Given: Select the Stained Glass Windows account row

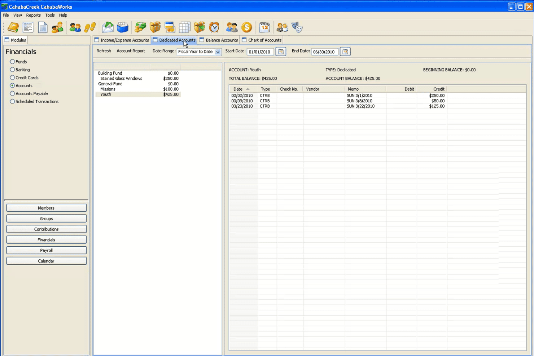Looking at the screenshot, I should click(138, 78).
